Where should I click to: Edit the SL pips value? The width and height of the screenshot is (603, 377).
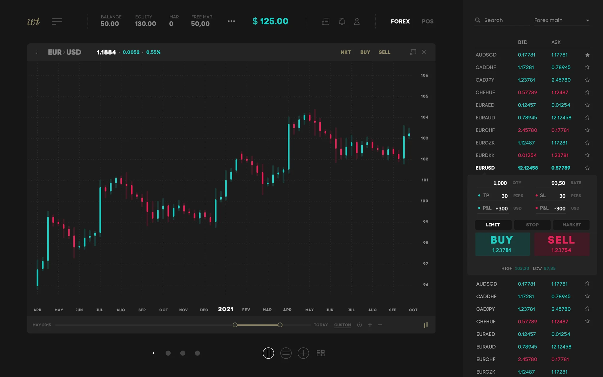point(562,196)
